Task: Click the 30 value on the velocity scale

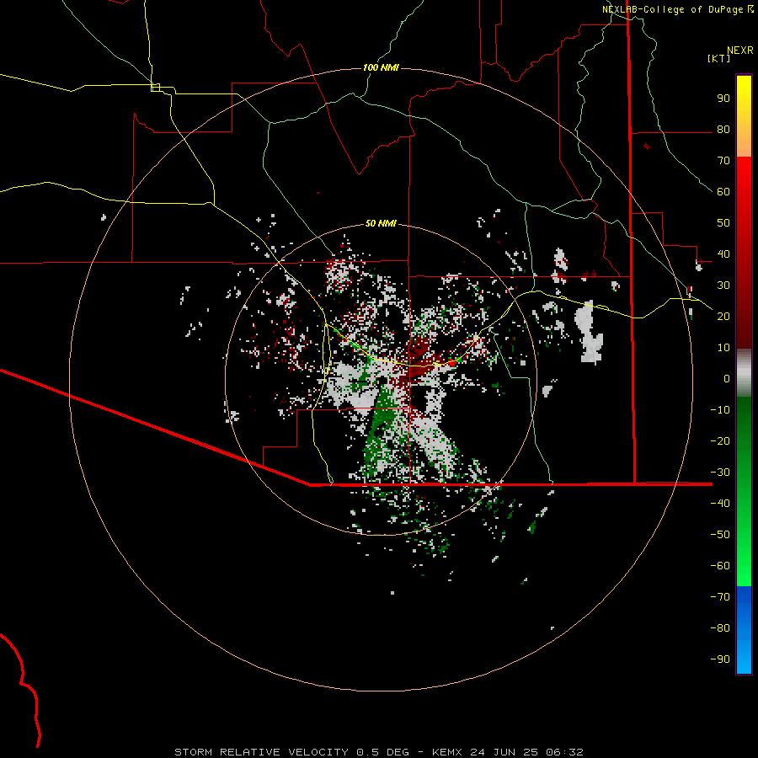Action: (723, 286)
